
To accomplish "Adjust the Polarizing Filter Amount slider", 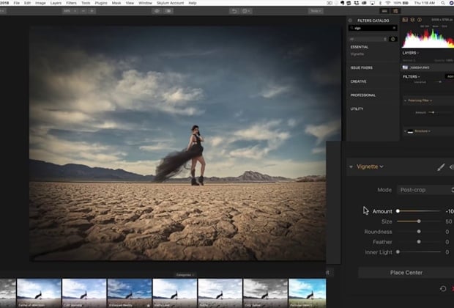I will coord(433,112).
